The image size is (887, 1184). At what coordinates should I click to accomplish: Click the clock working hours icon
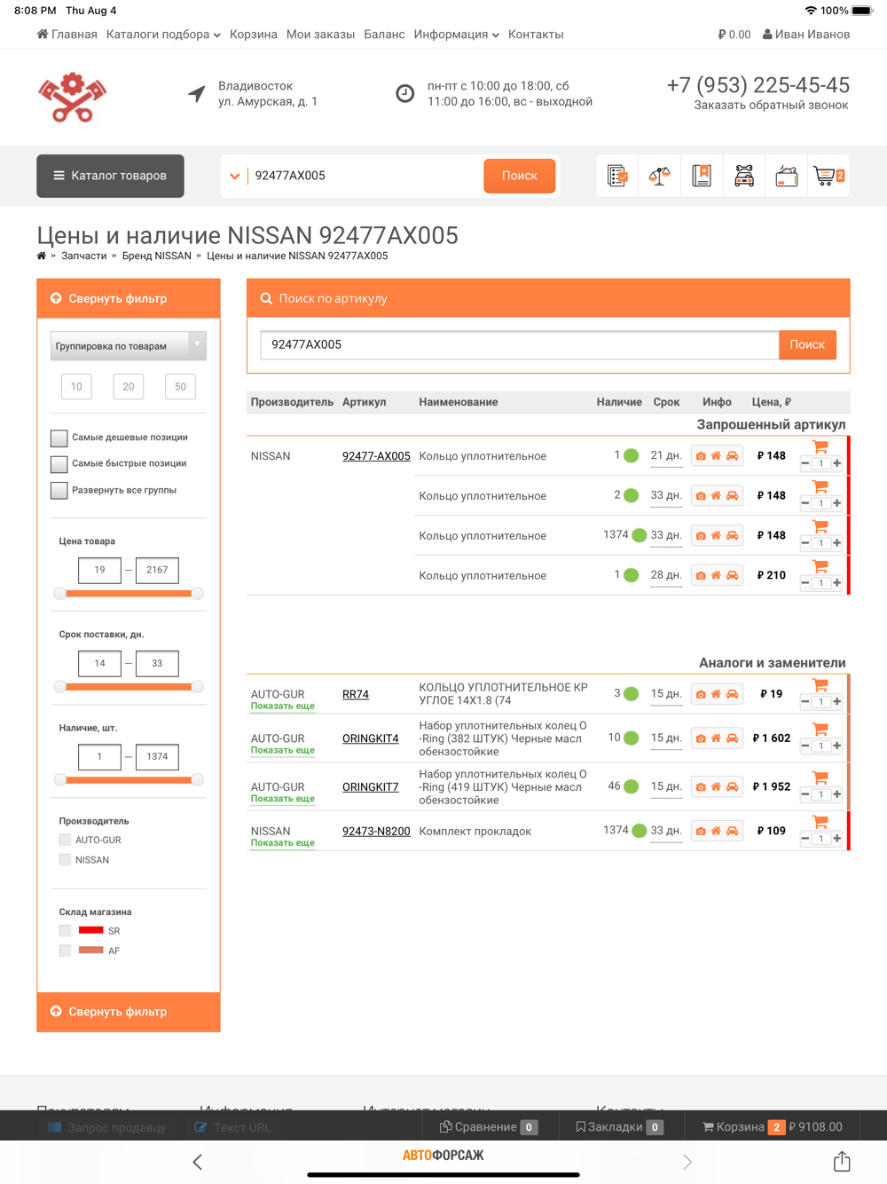[404, 93]
